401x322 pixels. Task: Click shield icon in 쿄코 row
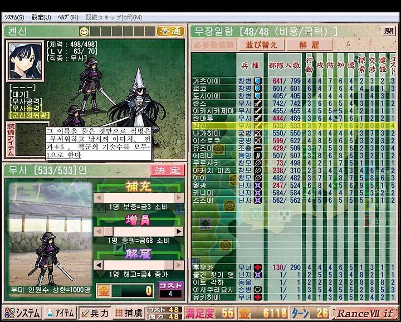pyautogui.click(x=257, y=89)
